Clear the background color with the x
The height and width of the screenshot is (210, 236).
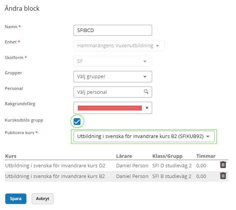tap(147, 108)
